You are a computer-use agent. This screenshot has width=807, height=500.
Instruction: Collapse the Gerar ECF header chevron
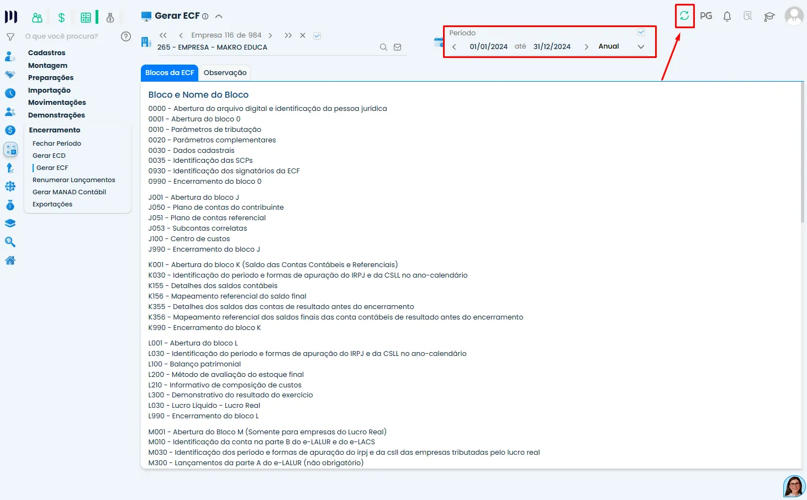(x=219, y=17)
